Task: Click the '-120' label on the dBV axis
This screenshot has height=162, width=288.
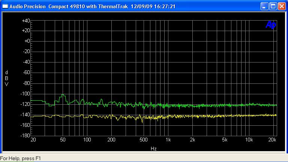Action: [25, 104]
